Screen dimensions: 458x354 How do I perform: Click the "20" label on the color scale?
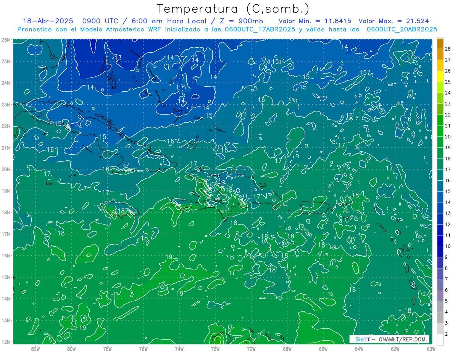(x=448, y=137)
